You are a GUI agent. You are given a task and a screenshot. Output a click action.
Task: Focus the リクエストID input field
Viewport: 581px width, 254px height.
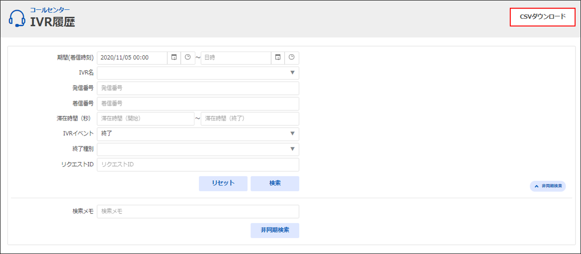tap(198, 165)
